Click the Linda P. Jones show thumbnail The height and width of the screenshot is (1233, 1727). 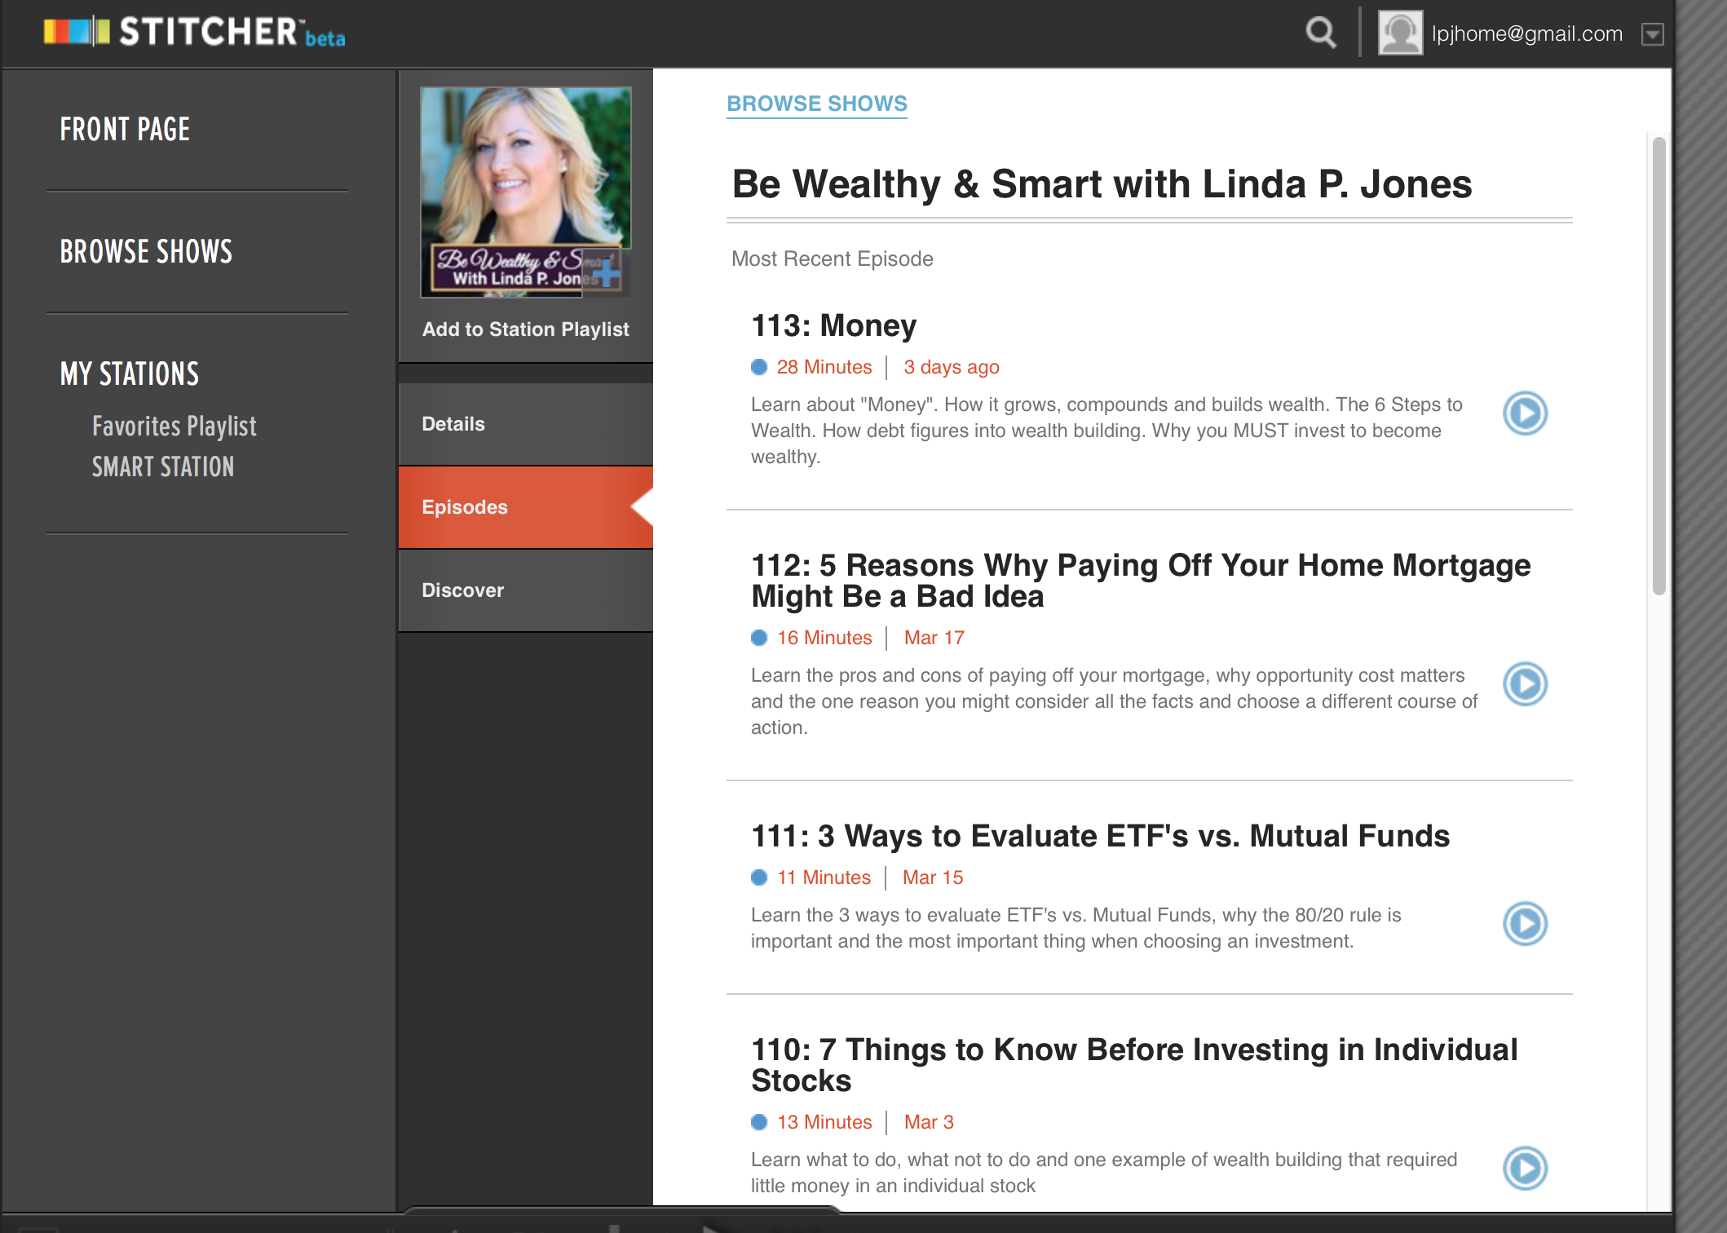pos(525,192)
